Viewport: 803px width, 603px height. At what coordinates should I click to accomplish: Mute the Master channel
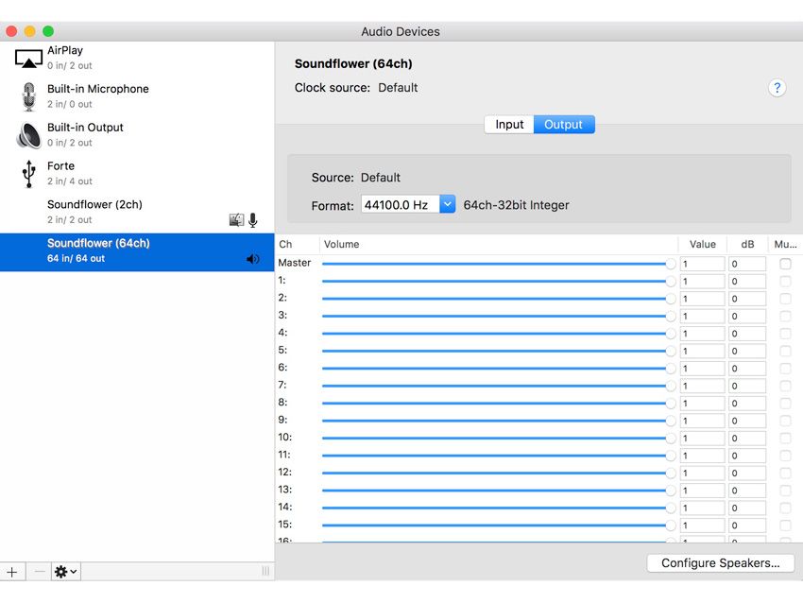coord(784,263)
